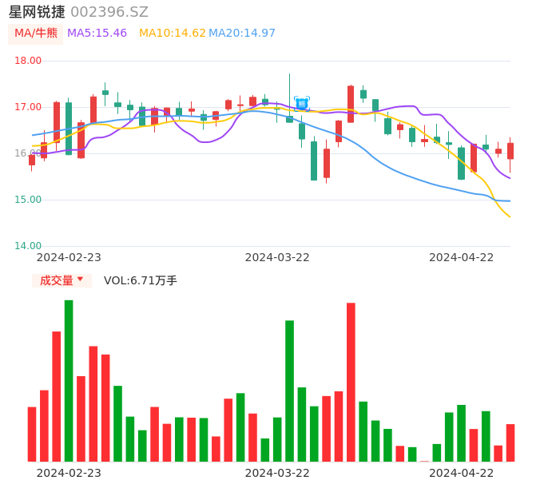Click the 14.00 price axis label
548x484 pixels.
[x=29, y=246]
